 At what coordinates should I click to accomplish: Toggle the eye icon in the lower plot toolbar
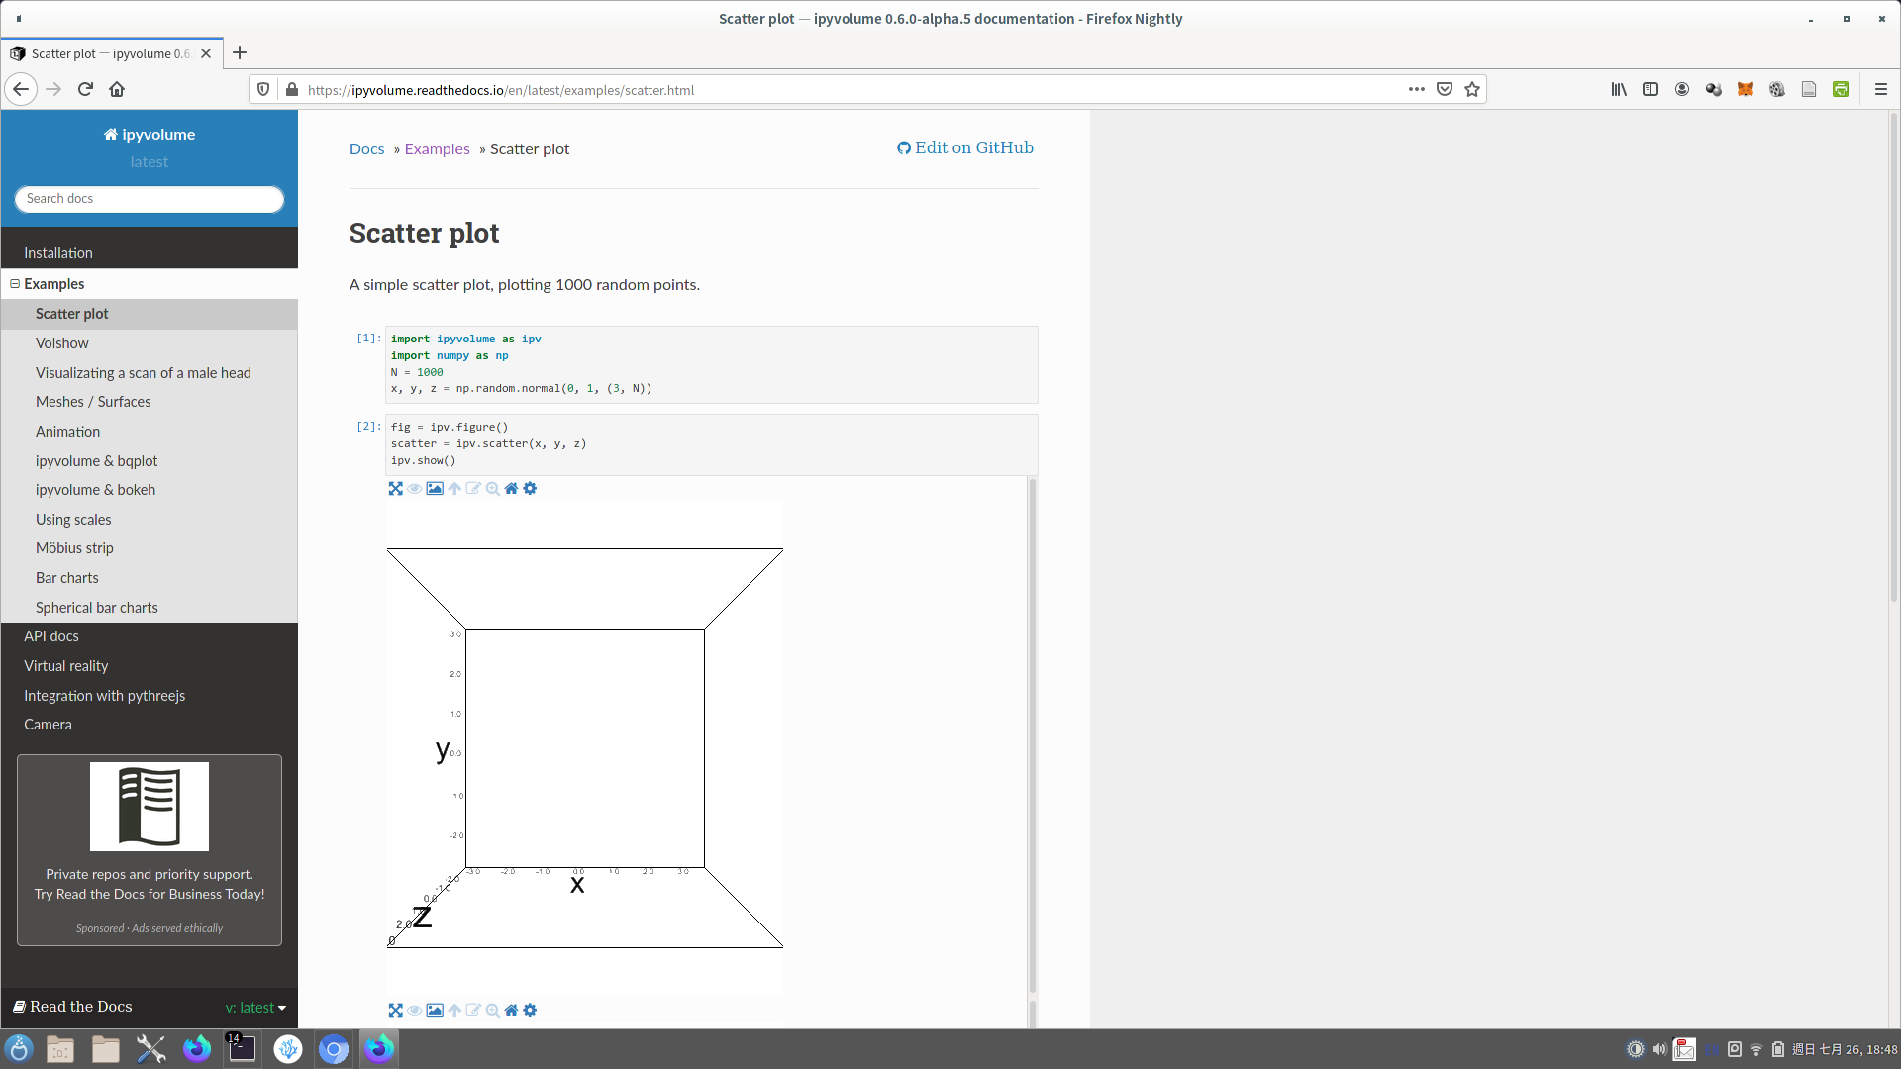coord(415,1011)
